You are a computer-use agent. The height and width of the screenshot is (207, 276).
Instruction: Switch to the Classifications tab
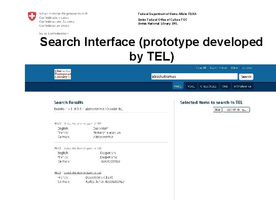(x=209, y=86)
